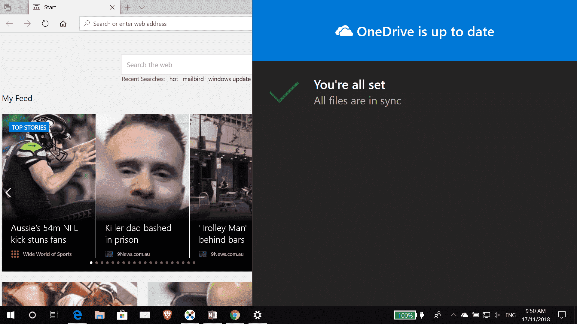Select the Start tab in Edge
Viewport: 577px width, 324px height.
pos(74,7)
